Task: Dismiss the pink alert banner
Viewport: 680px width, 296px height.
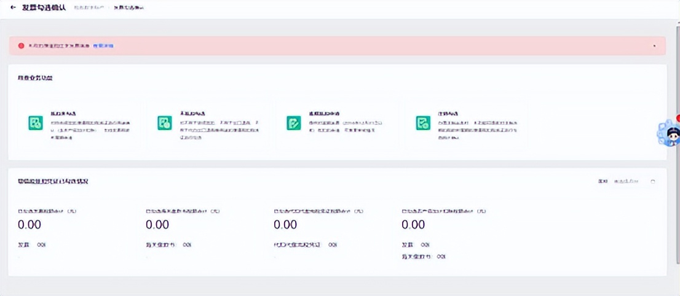Action: point(654,46)
